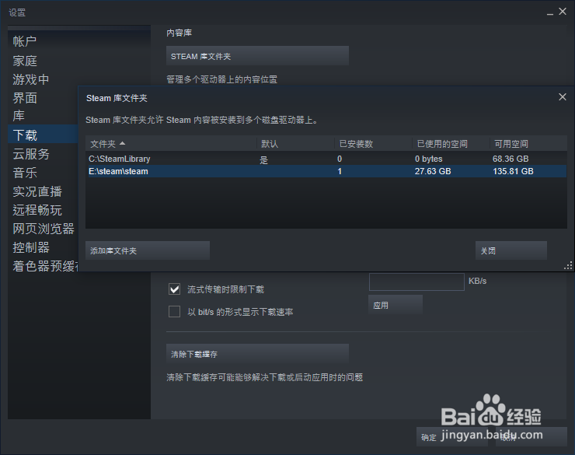Open 远程畅玩 settings

tap(37, 210)
